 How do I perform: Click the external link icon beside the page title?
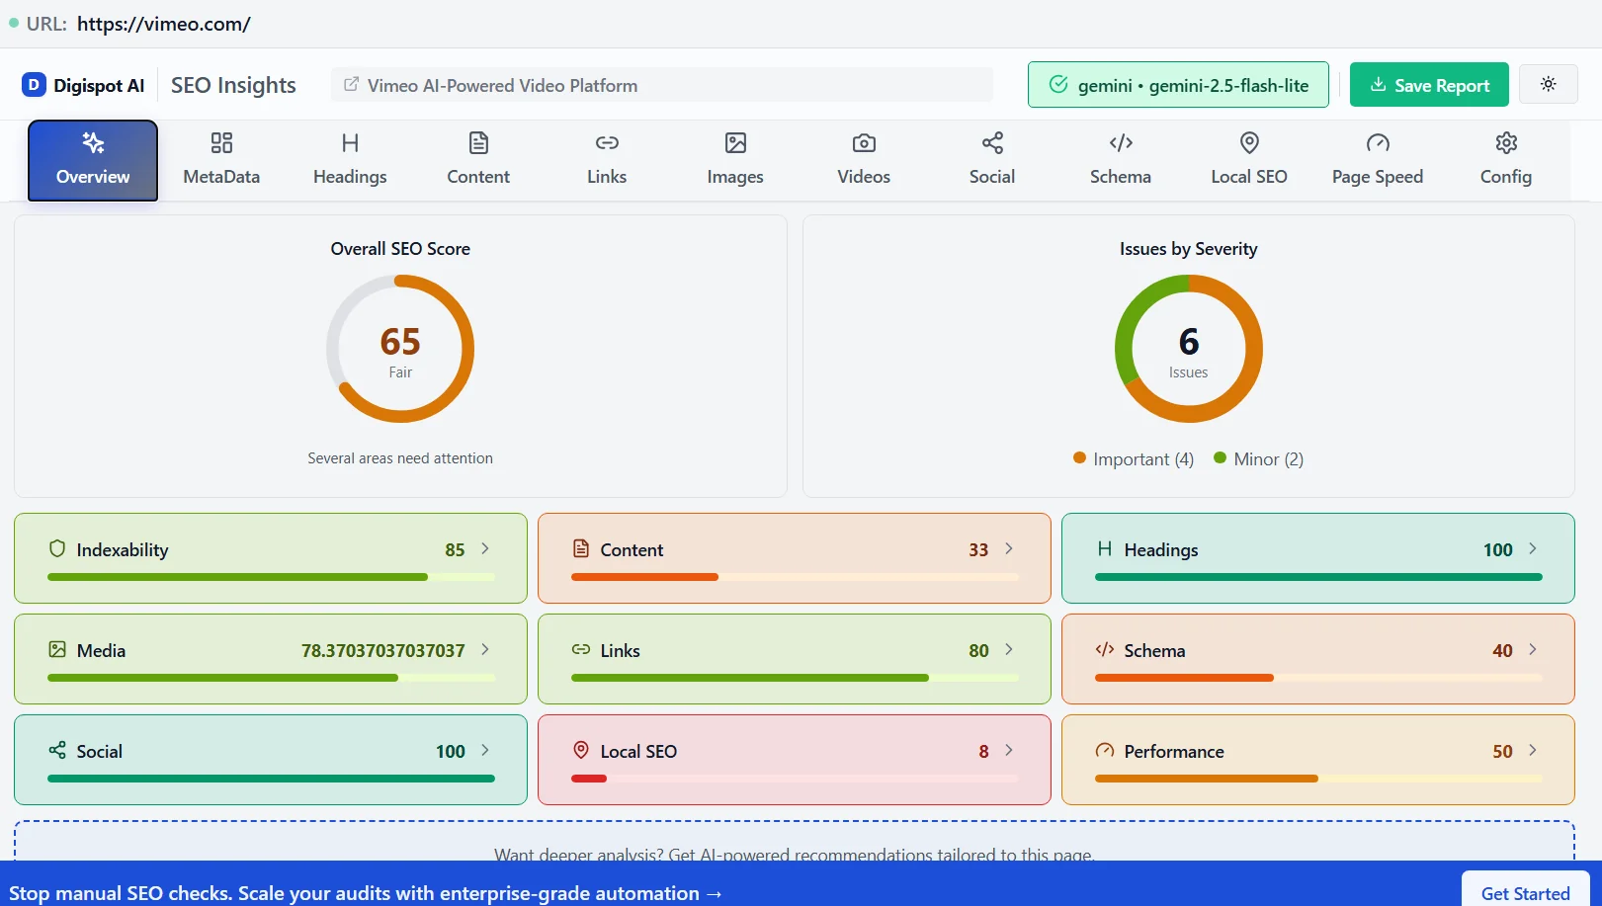[x=351, y=85]
